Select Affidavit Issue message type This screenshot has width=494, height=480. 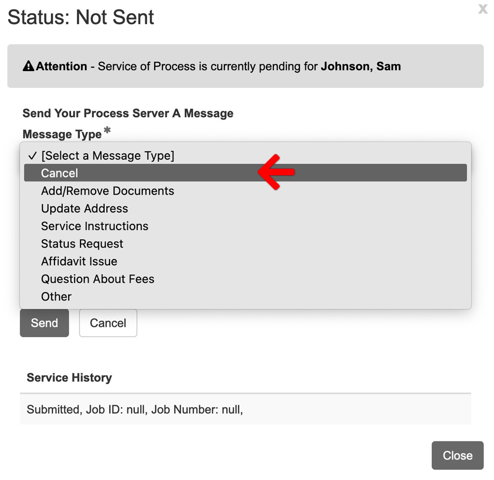tap(245, 262)
